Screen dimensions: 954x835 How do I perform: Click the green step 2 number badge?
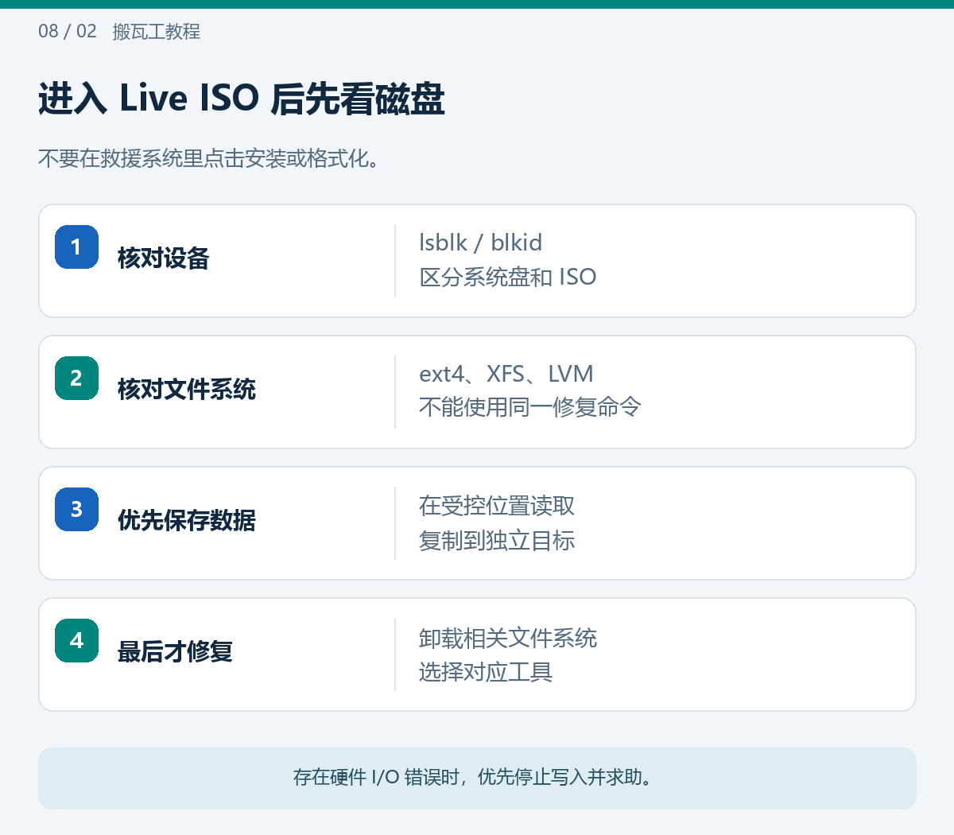76,378
